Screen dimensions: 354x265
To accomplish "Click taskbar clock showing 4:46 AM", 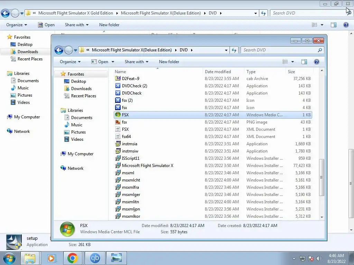I will [x=336, y=258].
